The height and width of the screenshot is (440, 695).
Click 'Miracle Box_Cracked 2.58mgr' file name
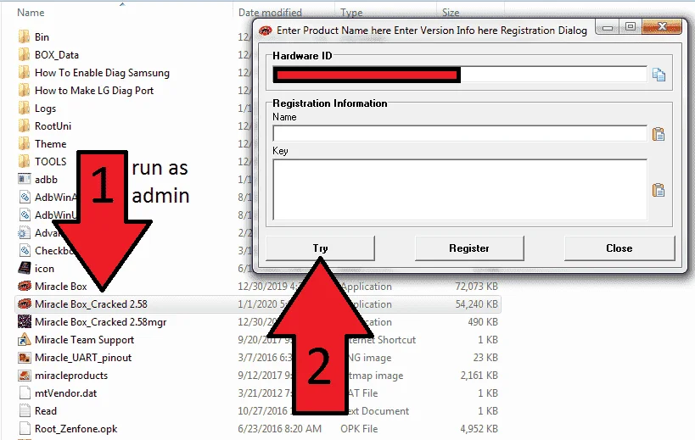pos(101,322)
